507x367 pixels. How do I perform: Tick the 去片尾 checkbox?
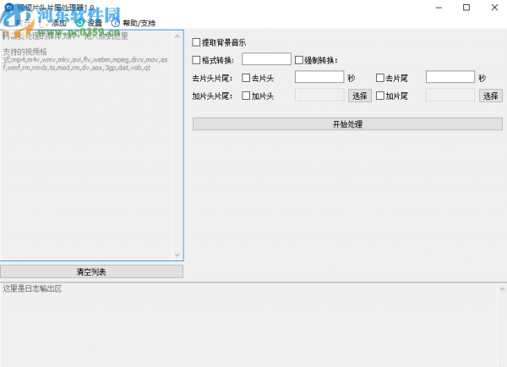coord(380,78)
